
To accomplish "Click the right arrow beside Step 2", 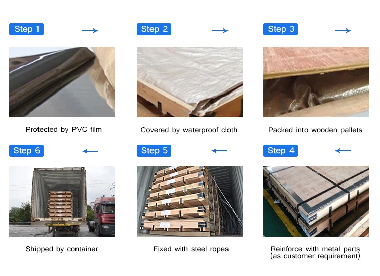I will pyautogui.click(x=220, y=31).
